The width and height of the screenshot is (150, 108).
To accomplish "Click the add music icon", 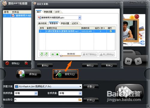I will coord(42,54).
